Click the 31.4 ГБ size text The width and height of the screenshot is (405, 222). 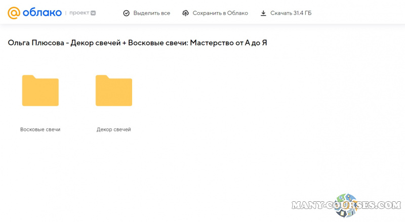pos(302,13)
